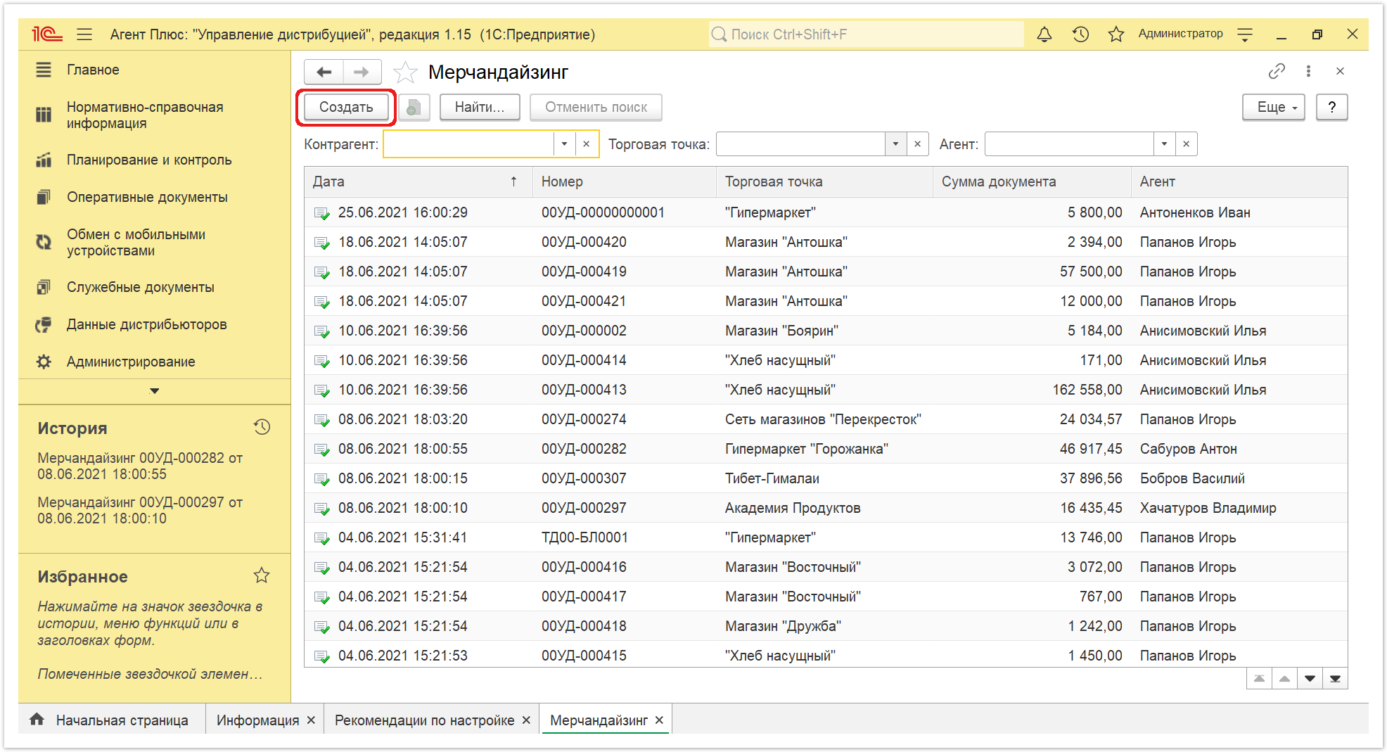Clear the Агент filter field
The width and height of the screenshot is (1387, 752).
(1186, 144)
